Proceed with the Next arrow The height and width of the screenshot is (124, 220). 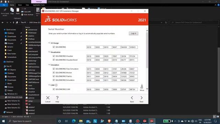click(141, 98)
